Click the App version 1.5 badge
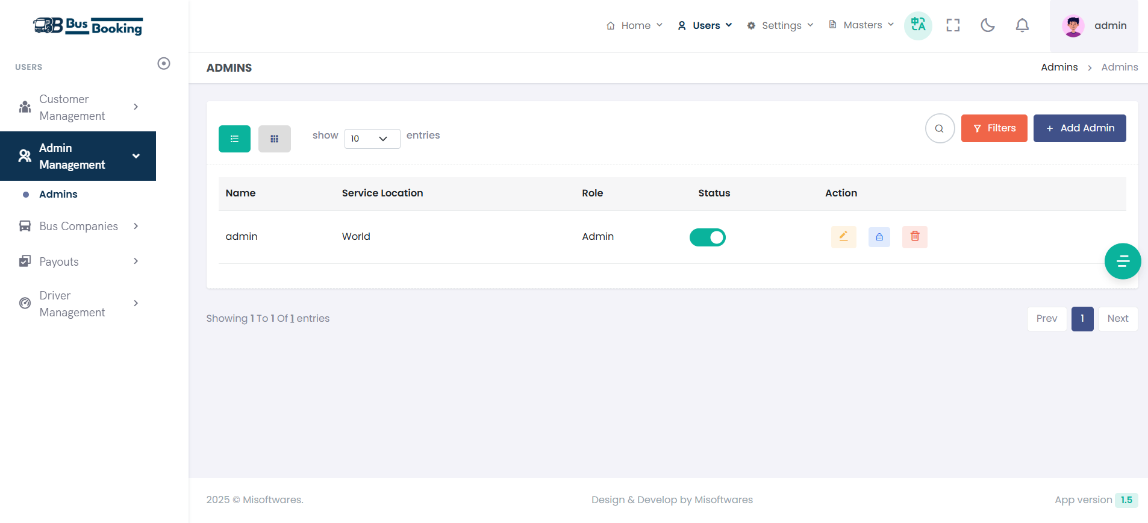The width and height of the screenshot is (1148, 523). click(x=1126, y=500)
